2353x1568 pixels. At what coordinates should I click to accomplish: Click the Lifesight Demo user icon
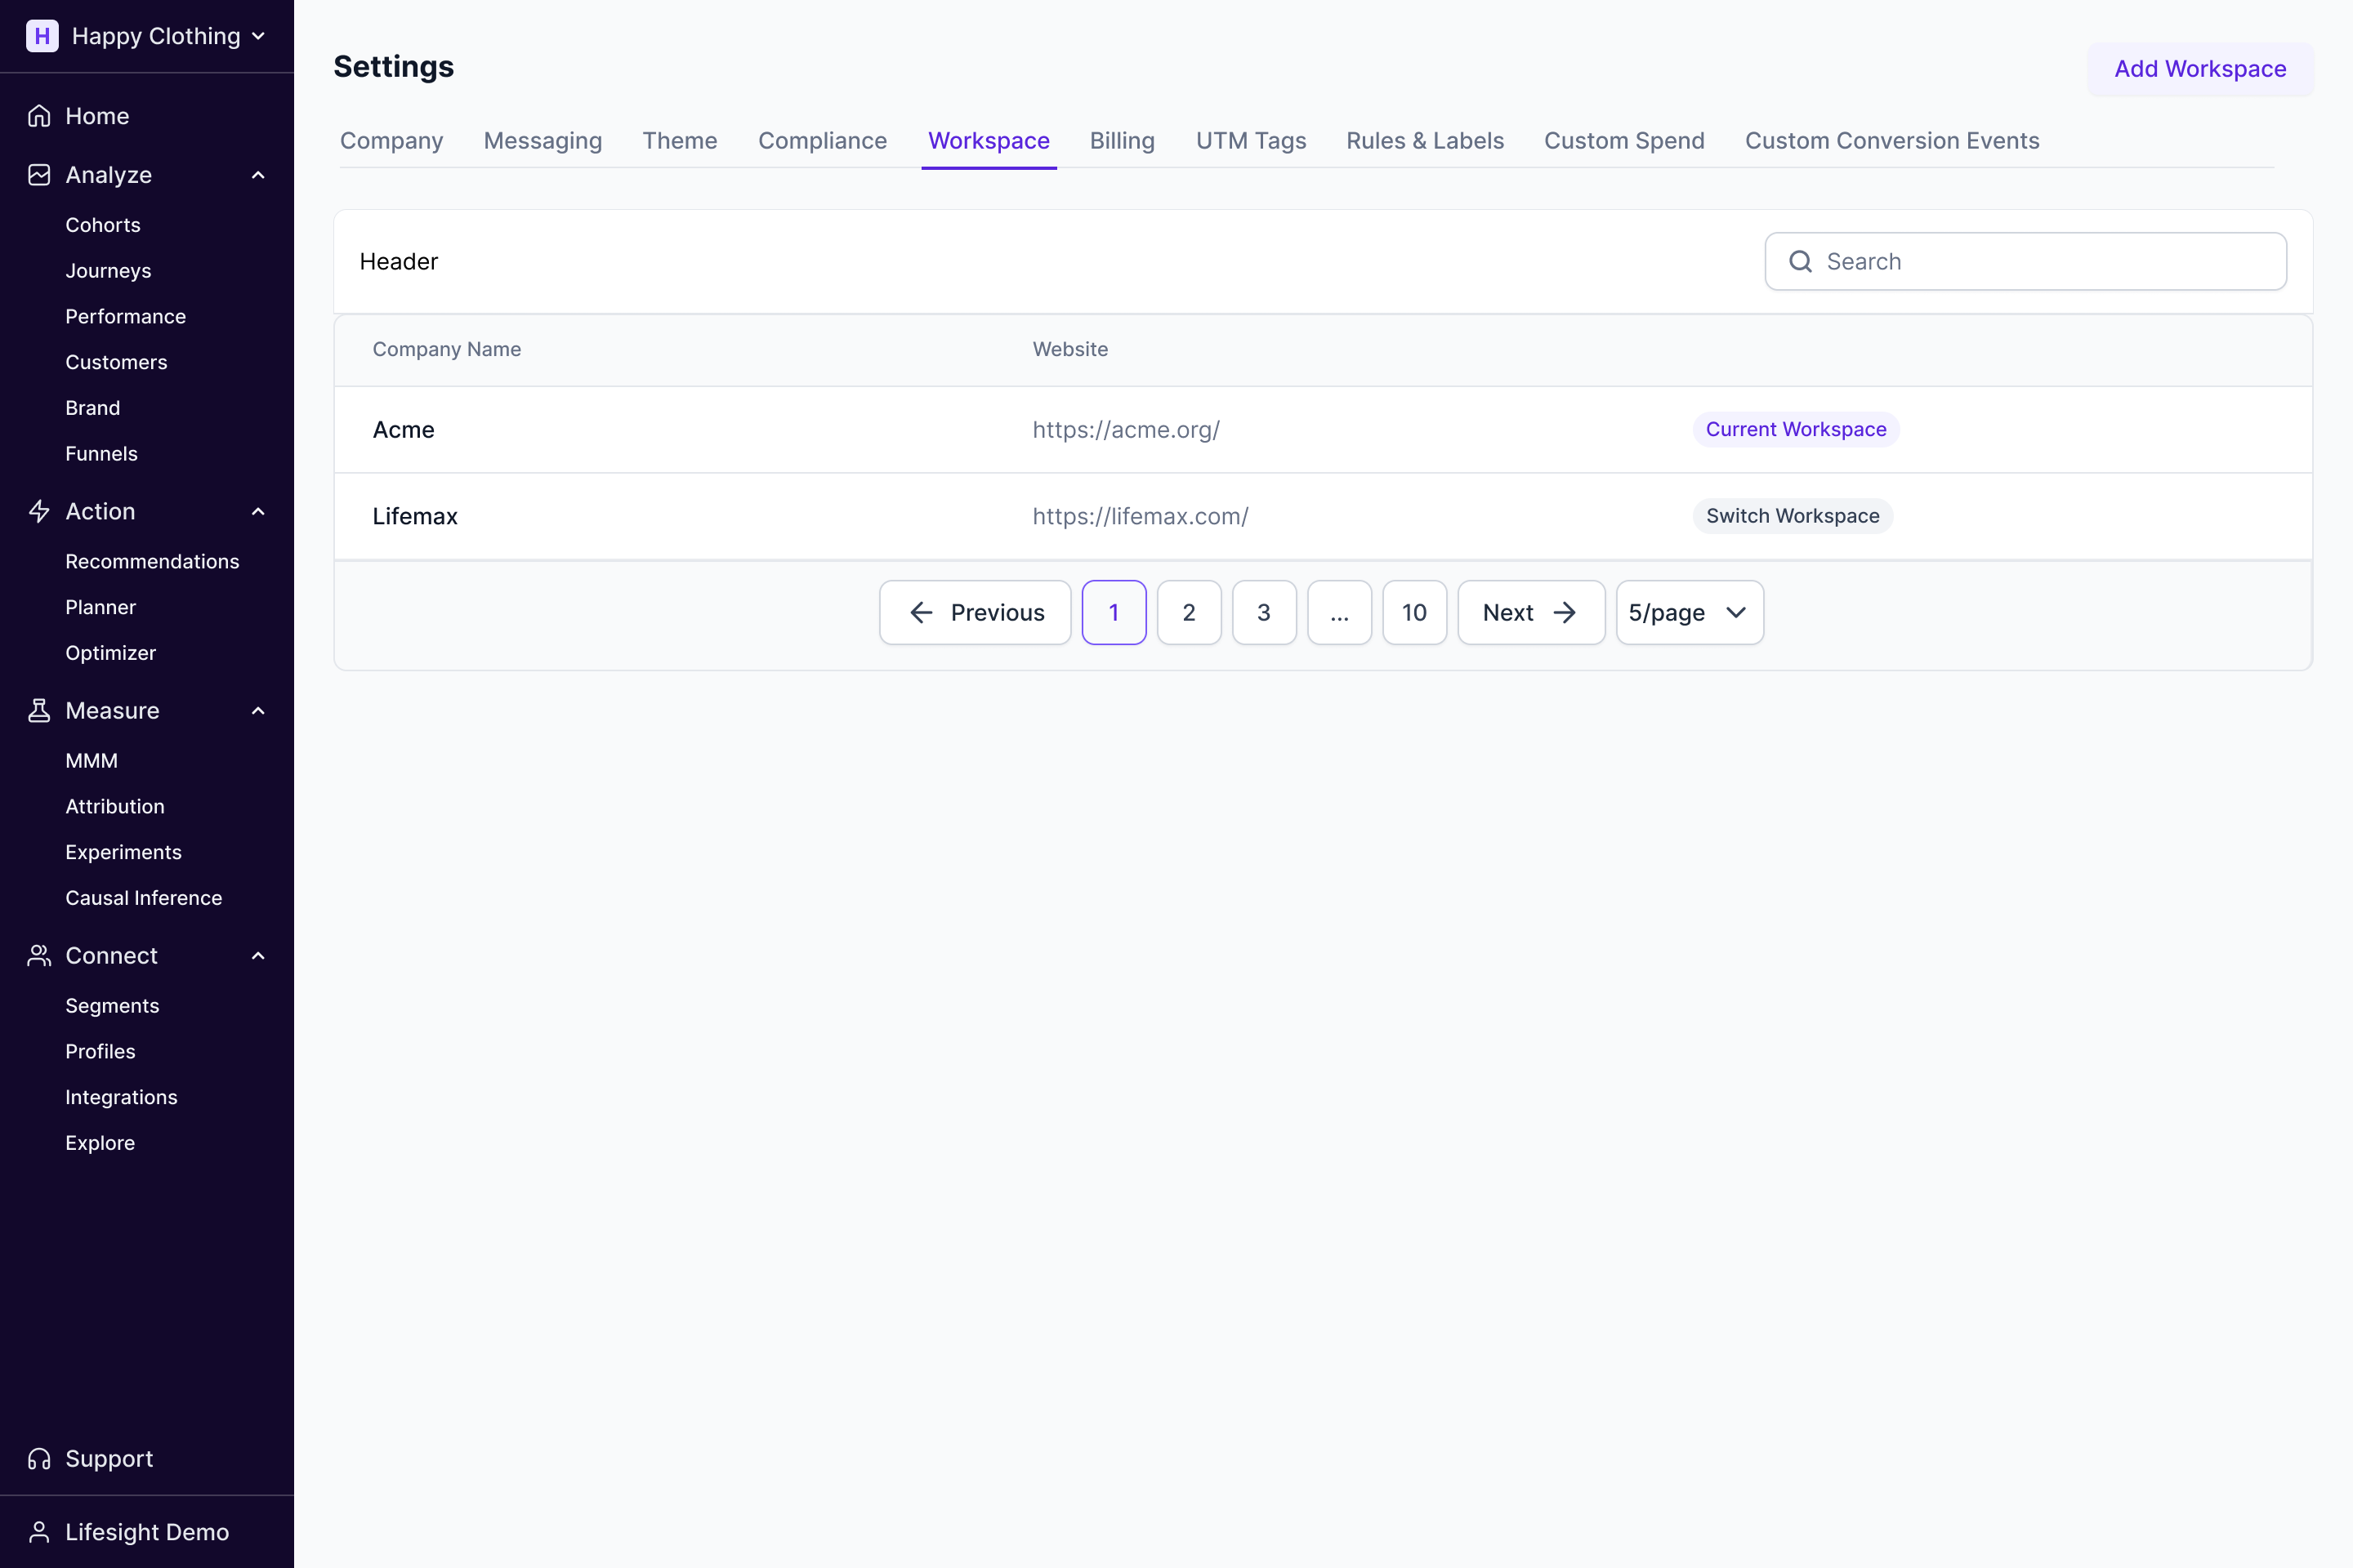tap(39, 1532)
